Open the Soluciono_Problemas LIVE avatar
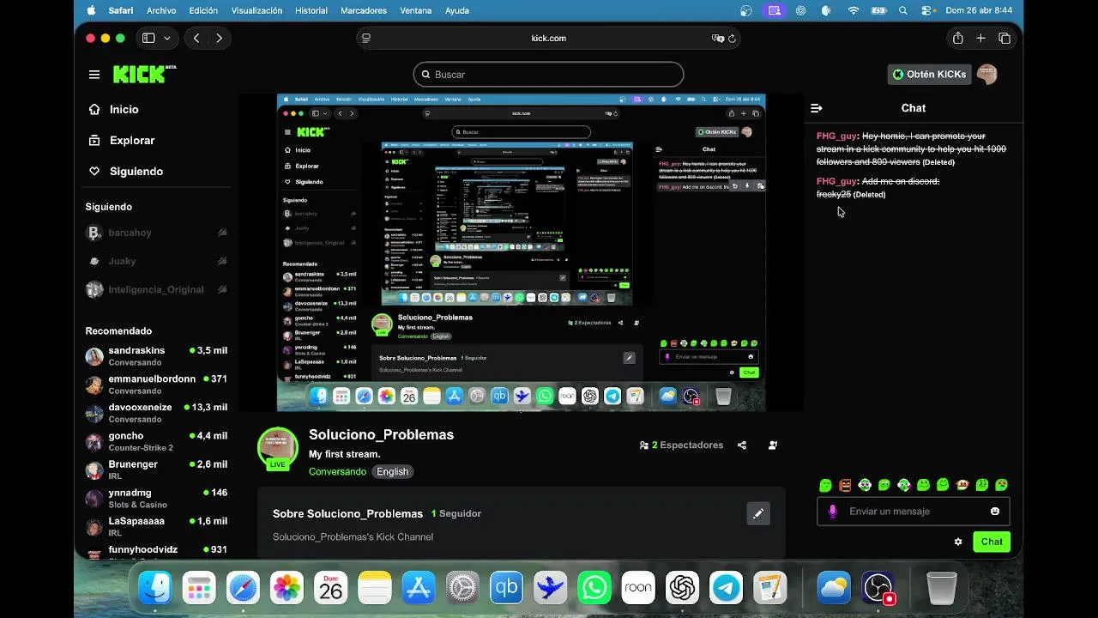Screen dimensions: 1098x618 [278, 448]
